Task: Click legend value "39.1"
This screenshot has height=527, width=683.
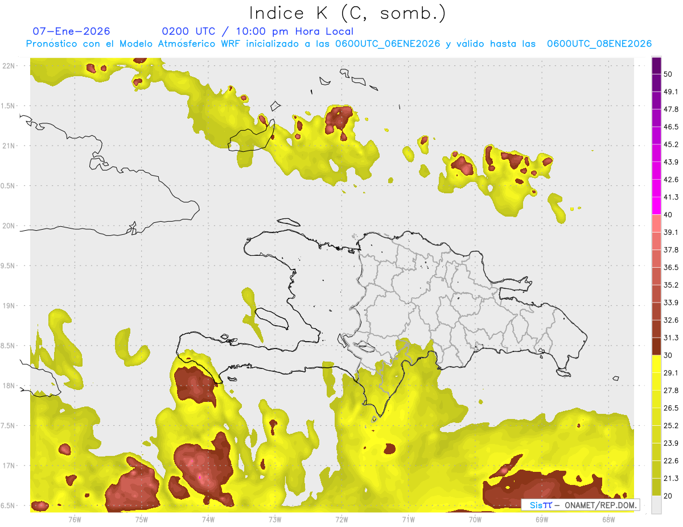Action: click(x=671, y=232)
